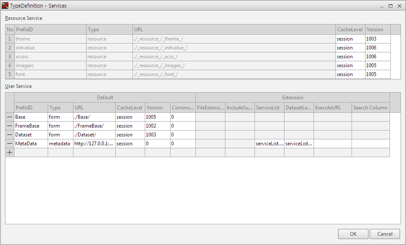Select the URL column header in Resource Service
Screen dimensions: 406x245
234,30
